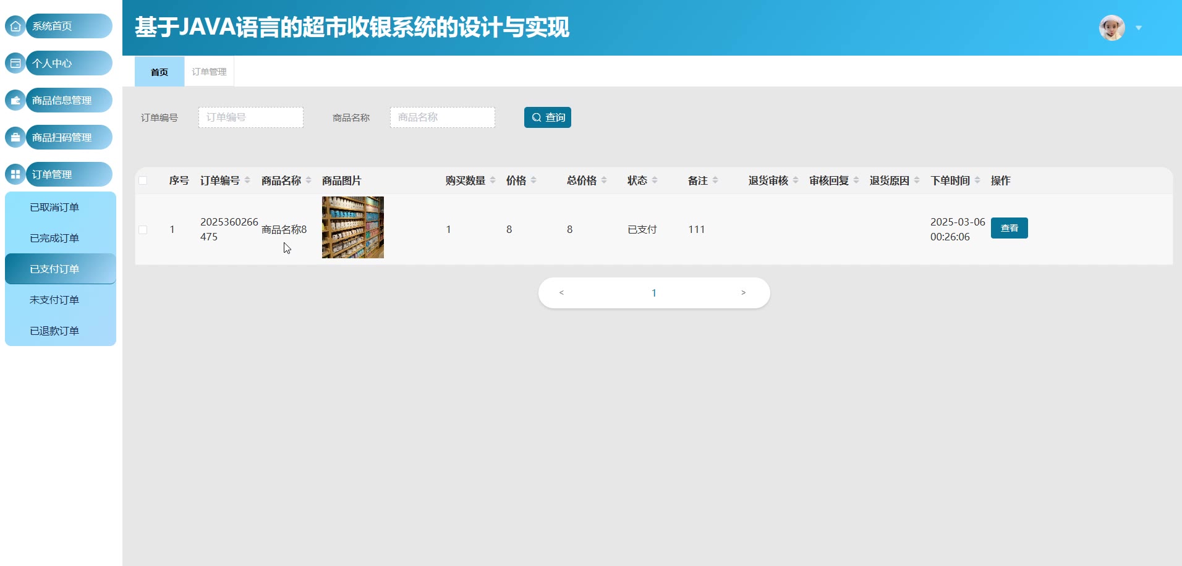Image resolution: width=1182 pixels, height=566 pixels.
Task: Switch to the 首页 tab
Action: pyautogui.click(x=159, y=72)
